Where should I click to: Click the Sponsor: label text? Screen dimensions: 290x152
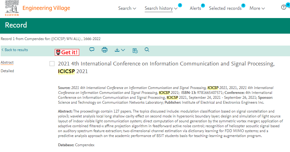(x=265, y=98)
